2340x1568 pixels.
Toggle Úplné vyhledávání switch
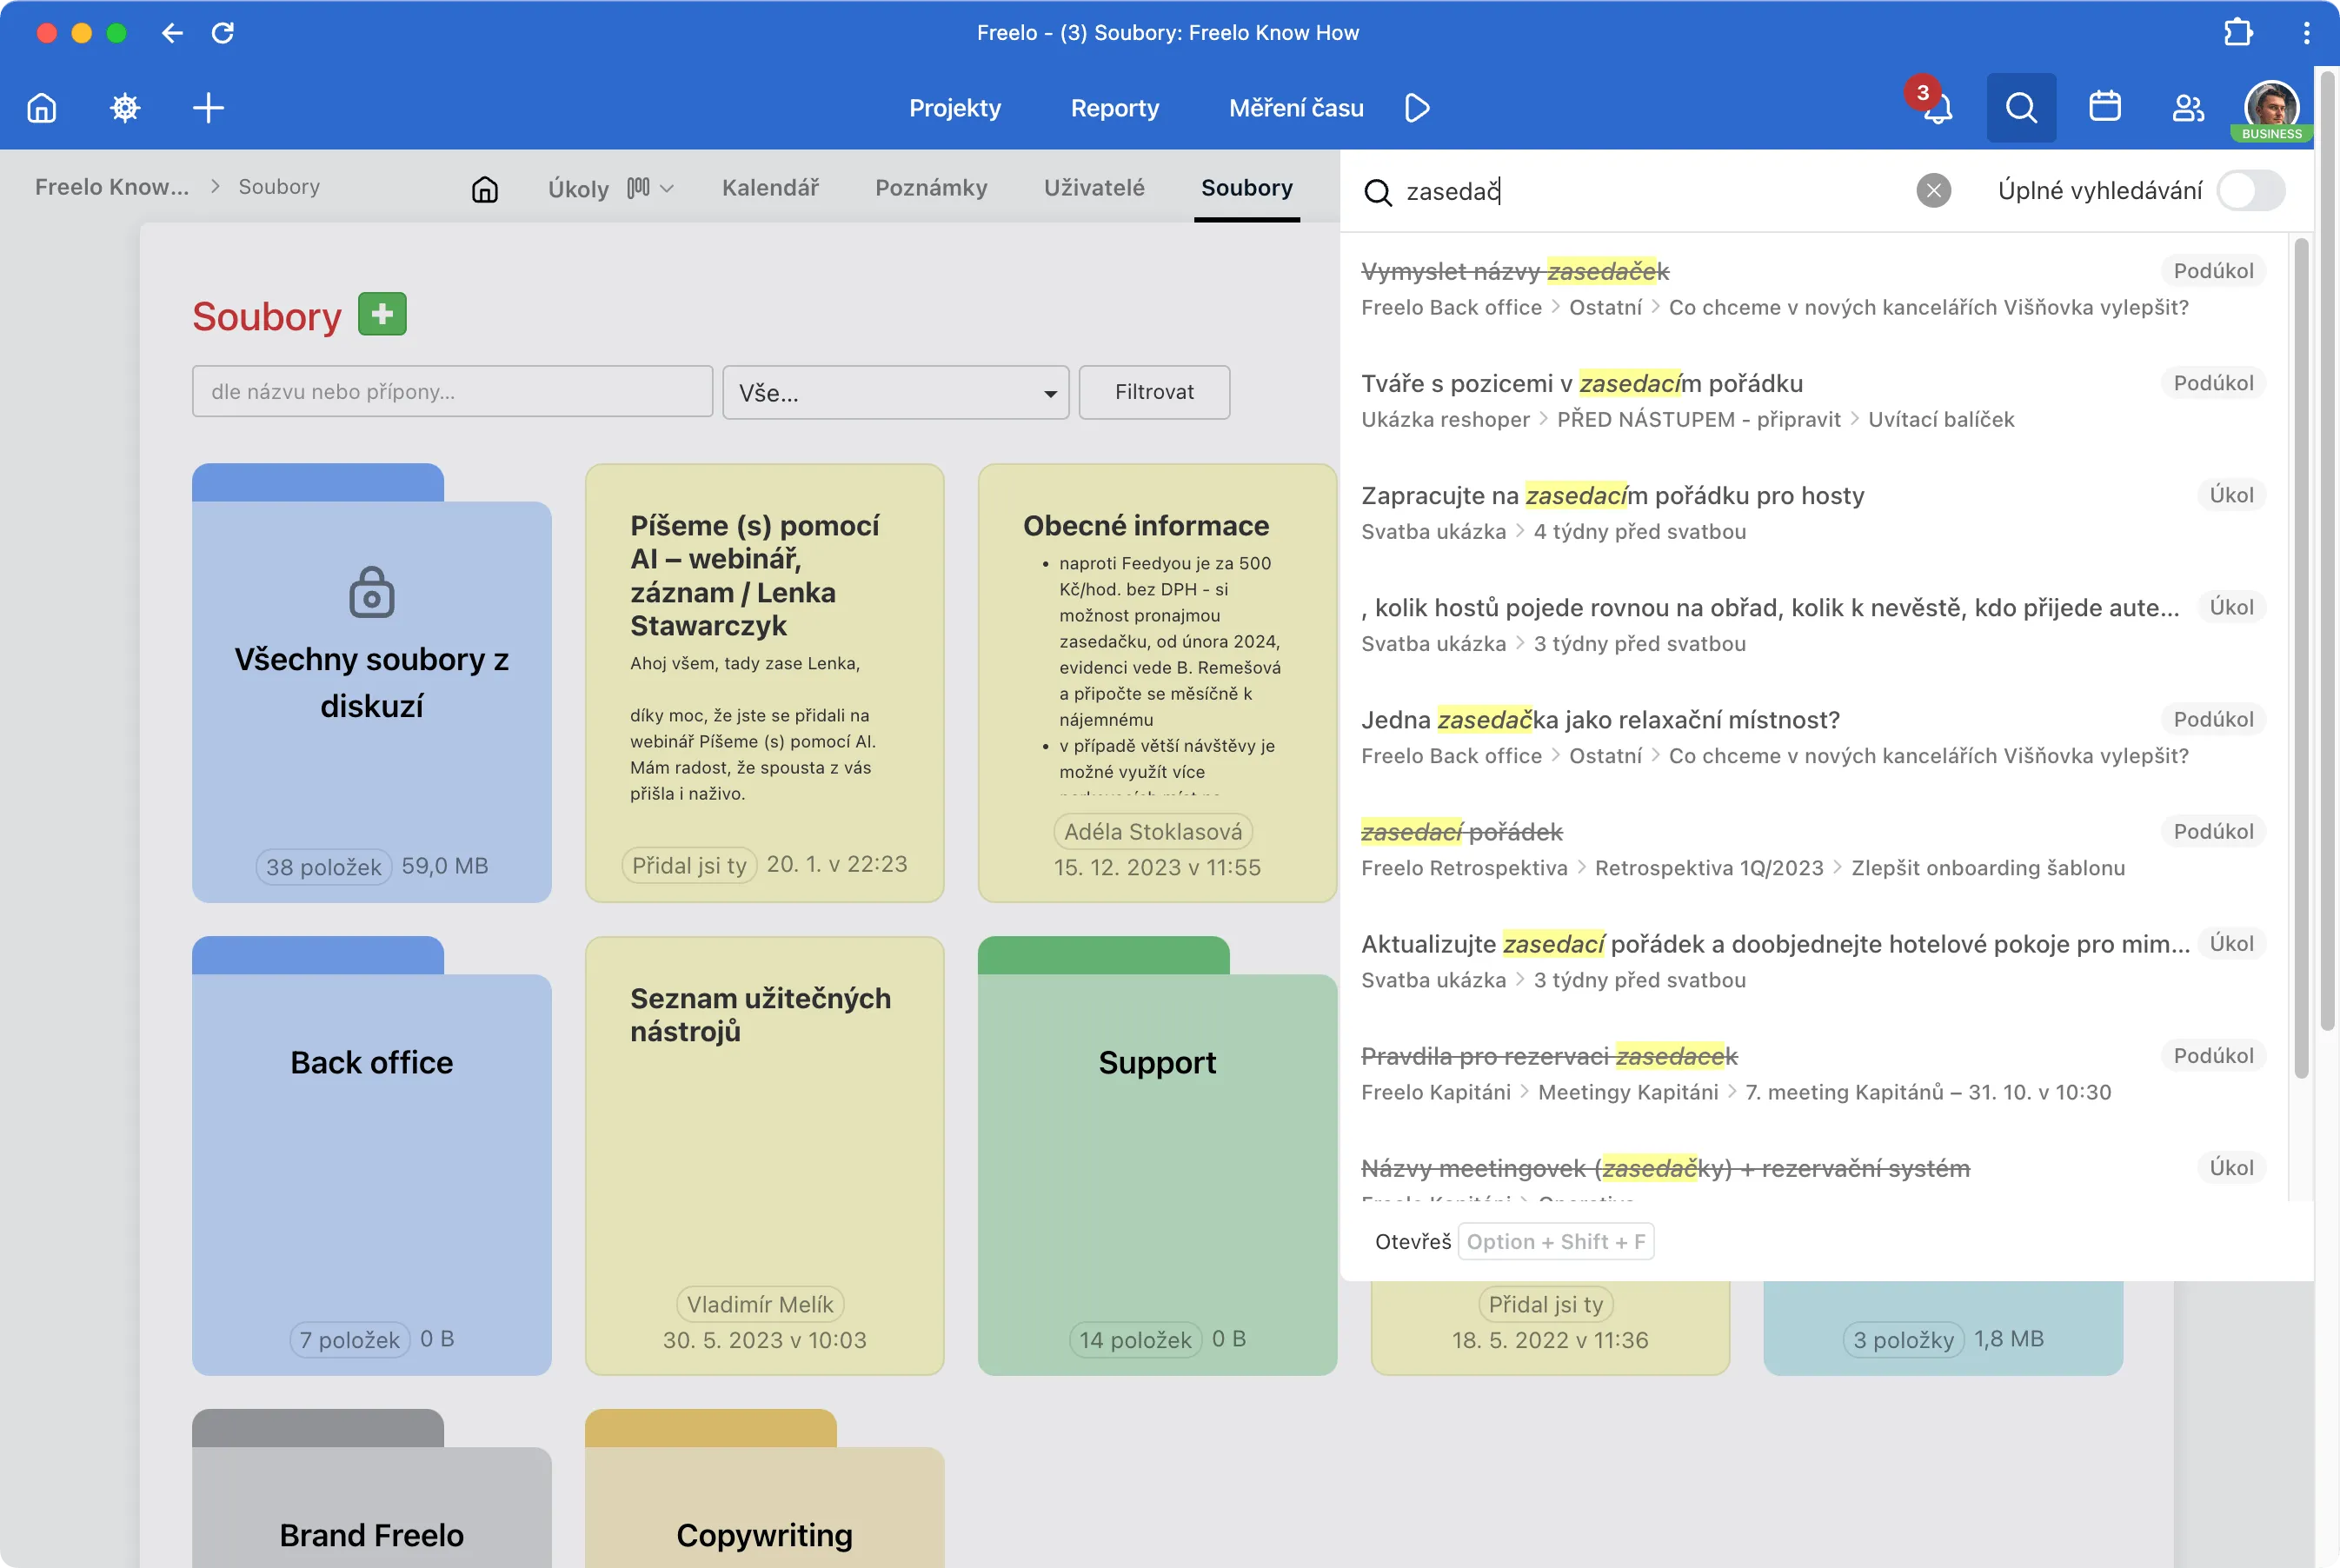click(x=2251, y=190)
